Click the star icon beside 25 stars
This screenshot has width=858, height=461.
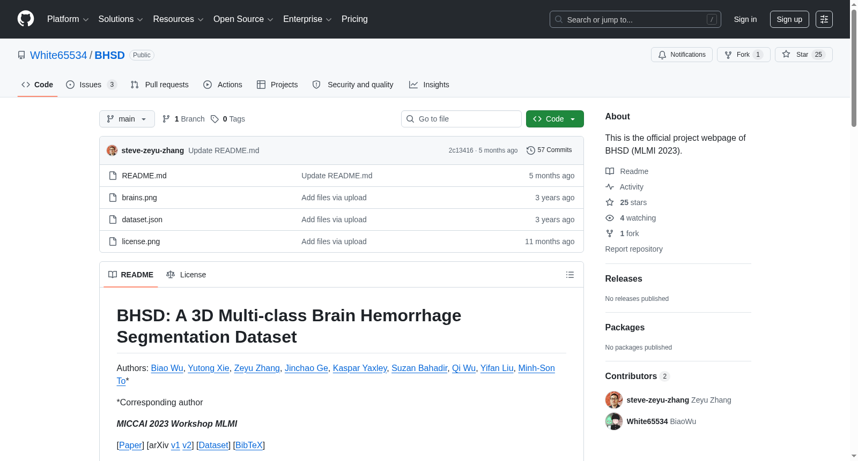[x=610, y=202]
